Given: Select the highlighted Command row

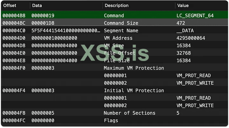Looking at the screenshot, I should click(114, 15).
